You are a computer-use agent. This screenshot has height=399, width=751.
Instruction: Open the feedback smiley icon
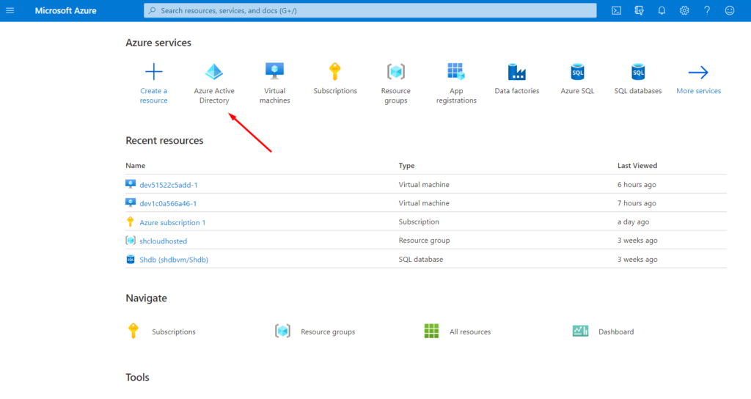(x=730, y=10)
